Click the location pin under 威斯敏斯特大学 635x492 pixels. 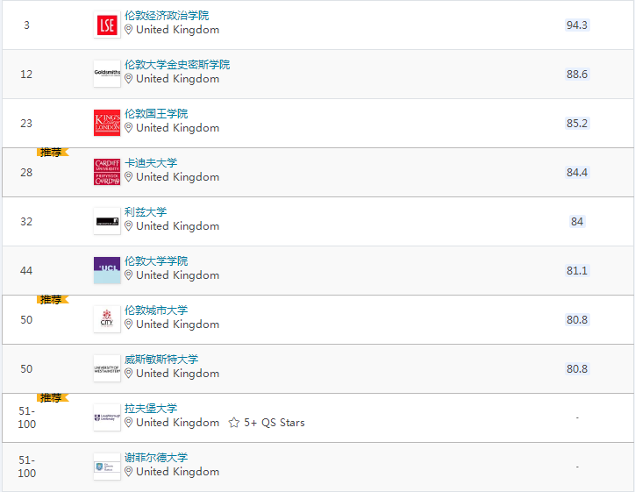(x=129, y=374)
